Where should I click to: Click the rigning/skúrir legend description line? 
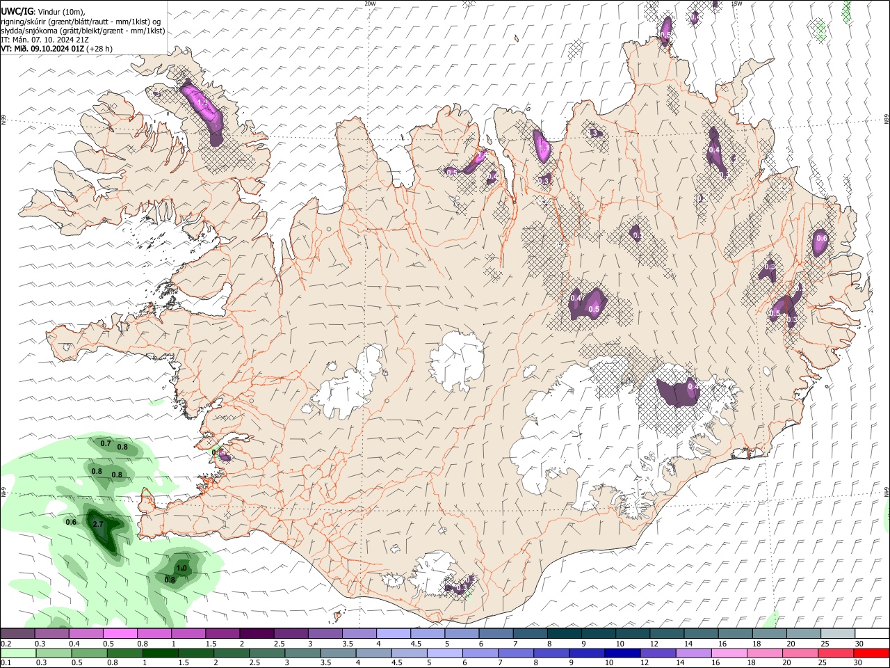[81, 21]
